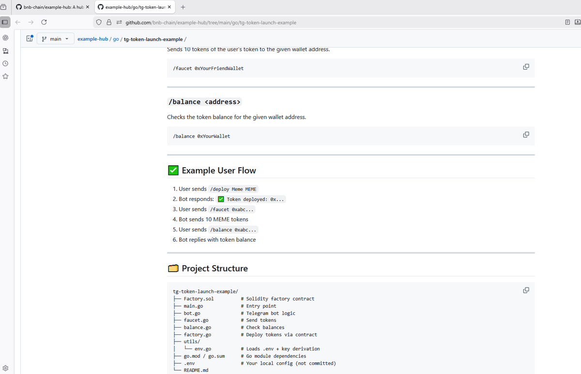Reload the page with the refresh icon
This screenshot has width=581, height=374.
44,22
